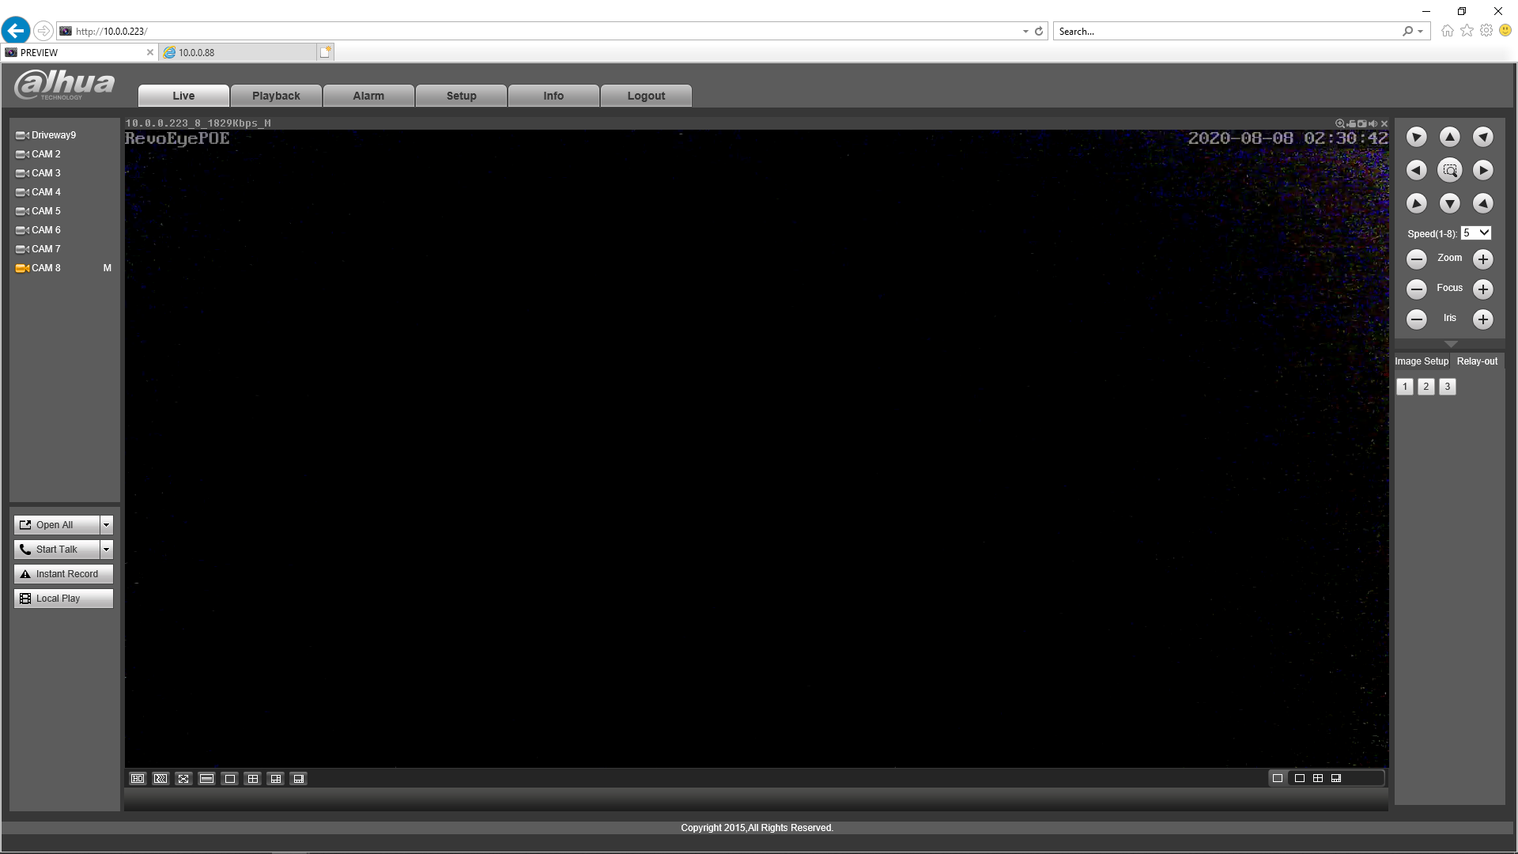Pan the camera left with the PTZ arrow
This screenshot has height=854, width=1518.
[x=1416, y=170]
